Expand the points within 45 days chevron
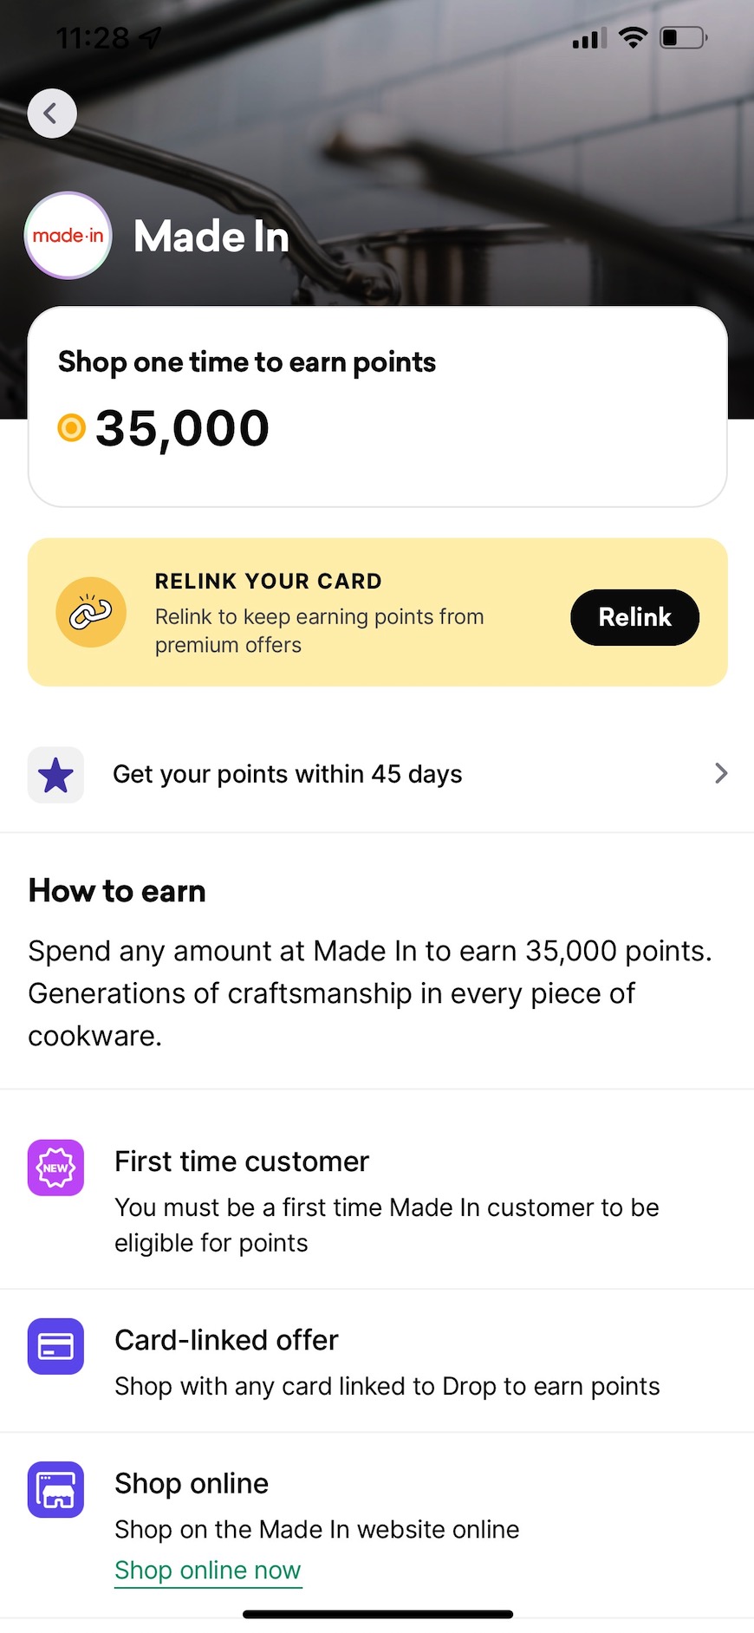The width and height of the screenshot is (754, 1633). point(720,773)
